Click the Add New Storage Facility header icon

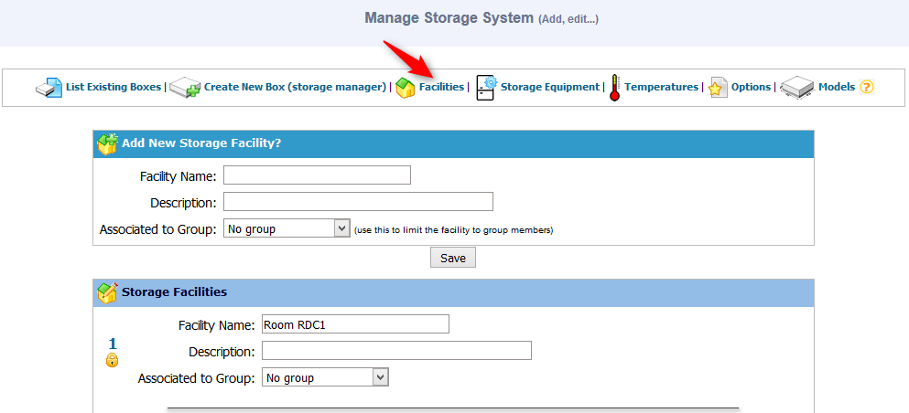coord(107,143)
